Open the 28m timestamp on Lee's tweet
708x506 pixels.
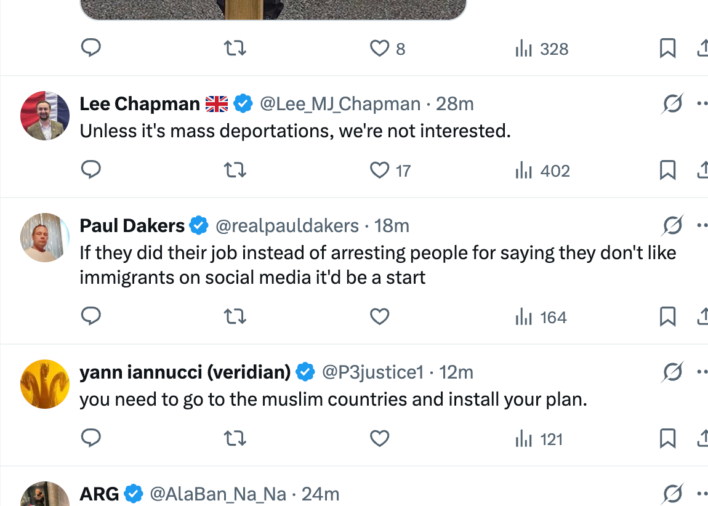pos(455,104)
